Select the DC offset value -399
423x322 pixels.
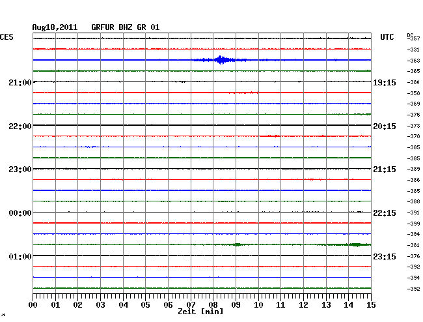pyautogui.click(x=413, y=224)
